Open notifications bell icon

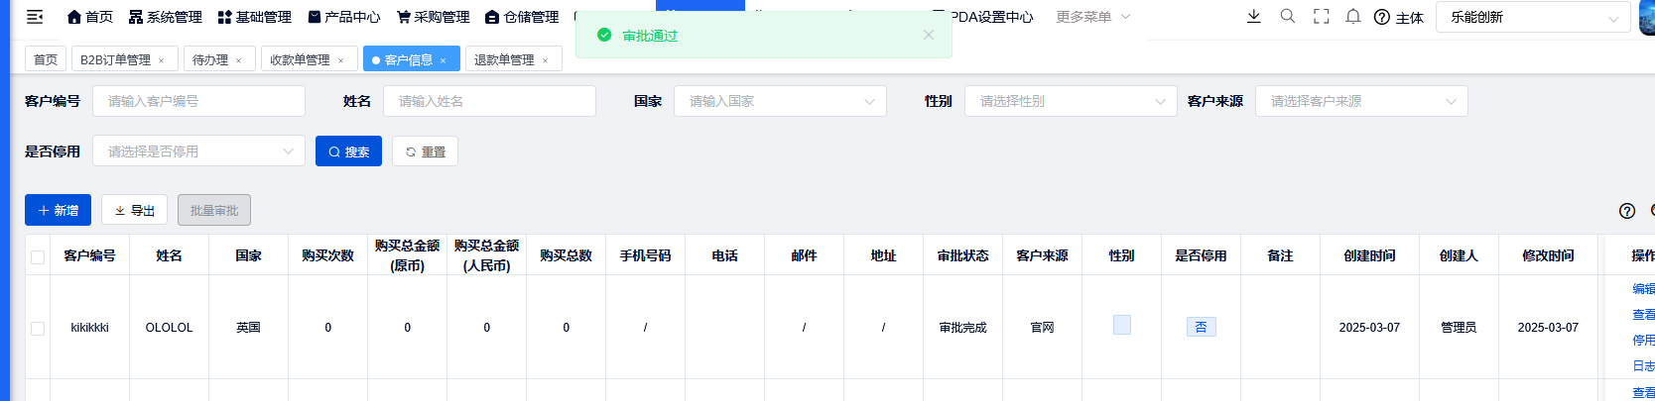point(1352,17)
